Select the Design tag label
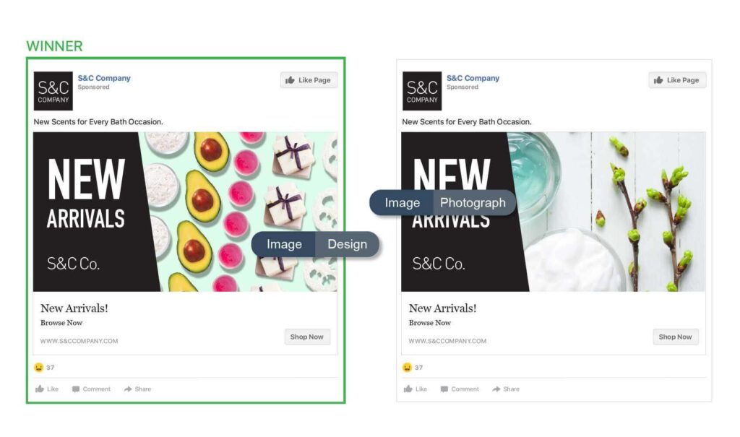Screen dimensions: 740x437 (x=347, y=244)
